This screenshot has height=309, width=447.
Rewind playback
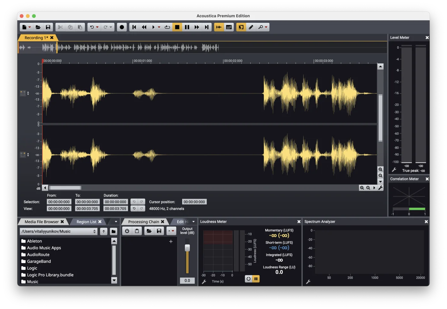(x=144, y=27)
